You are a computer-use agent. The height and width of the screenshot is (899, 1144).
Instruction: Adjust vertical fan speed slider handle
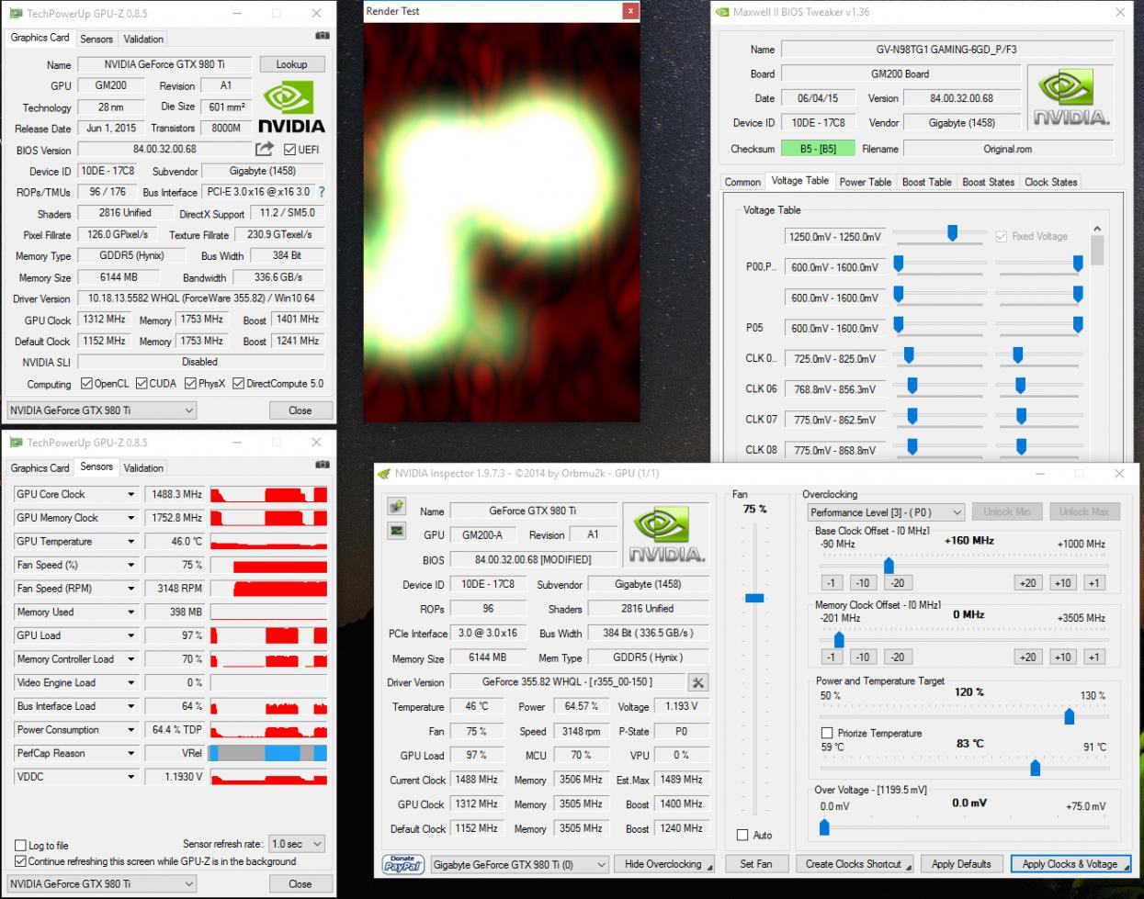[754, 598]
